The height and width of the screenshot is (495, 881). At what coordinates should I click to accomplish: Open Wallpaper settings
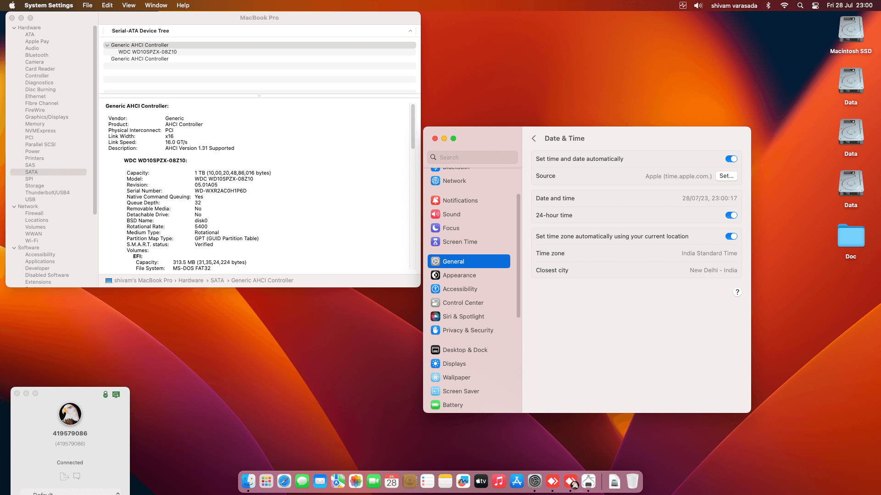pyautogui.click(x=456, y=377)
